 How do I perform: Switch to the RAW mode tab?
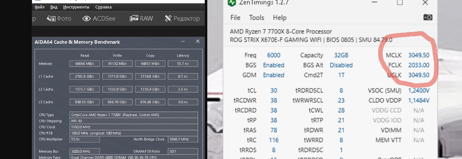(141, 18)
